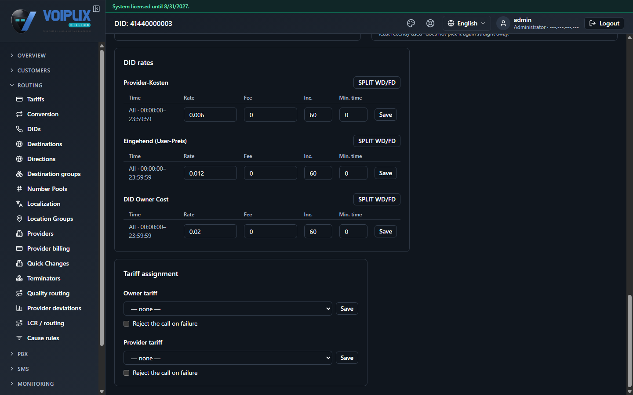The width and height of the screenshot is (633, 395).
Task: Click the Quality routing icon
Action: [x=19, y=293]
